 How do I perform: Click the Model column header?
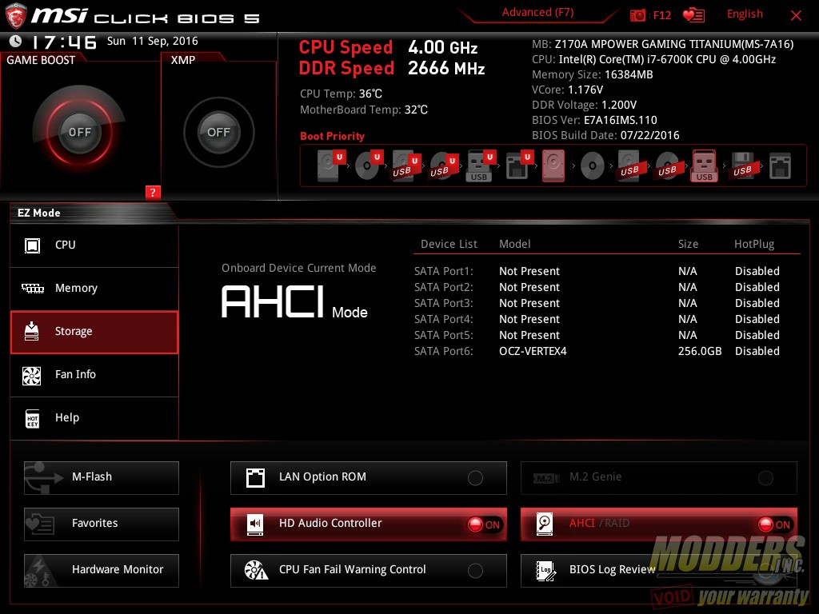(514, 245)
